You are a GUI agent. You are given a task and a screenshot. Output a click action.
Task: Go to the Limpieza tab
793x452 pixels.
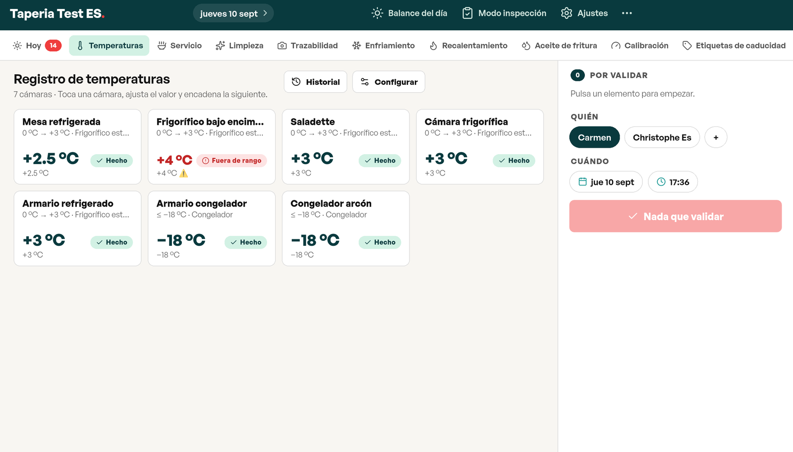(239, 46)
